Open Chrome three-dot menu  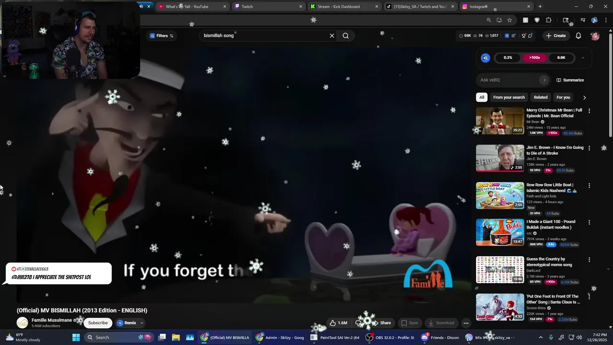pyautogui.click(x=606, y=20)
